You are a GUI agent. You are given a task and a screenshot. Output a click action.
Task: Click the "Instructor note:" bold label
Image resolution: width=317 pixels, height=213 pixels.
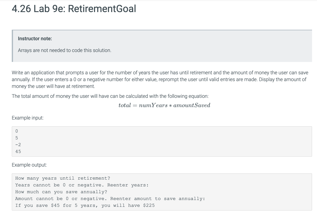coord(35,39)
